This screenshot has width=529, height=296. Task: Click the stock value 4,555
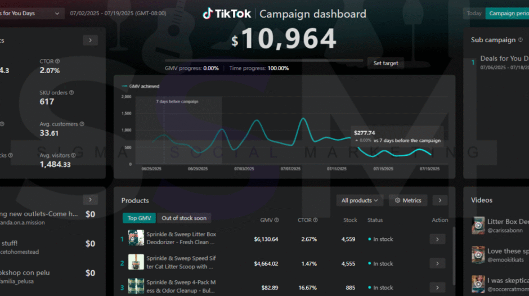348,263
